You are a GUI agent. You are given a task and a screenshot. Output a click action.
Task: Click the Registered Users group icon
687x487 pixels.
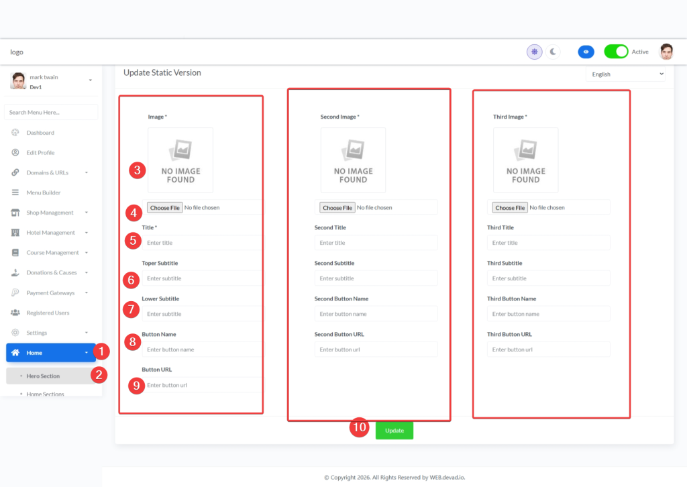click(x=15, y=313)
